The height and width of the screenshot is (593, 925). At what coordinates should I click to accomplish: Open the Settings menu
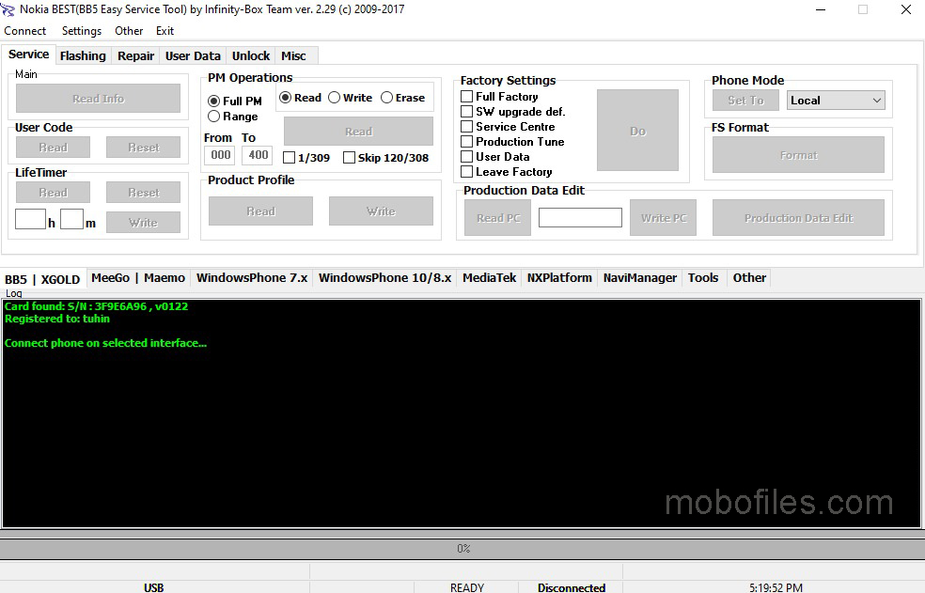point(82,31)
